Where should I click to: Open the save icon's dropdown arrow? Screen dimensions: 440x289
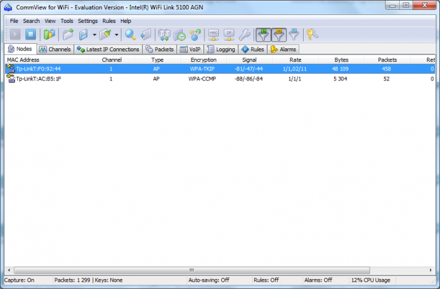tap(95, 35)
